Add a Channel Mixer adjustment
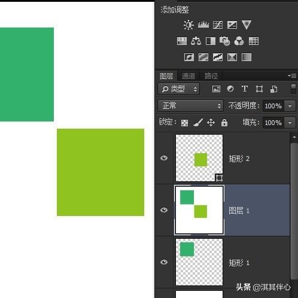The height and width of the screenshot is (298, 298). (x=239, y=41)
